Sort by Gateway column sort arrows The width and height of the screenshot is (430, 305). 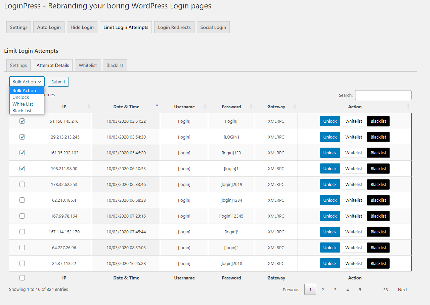pos(295,107)
